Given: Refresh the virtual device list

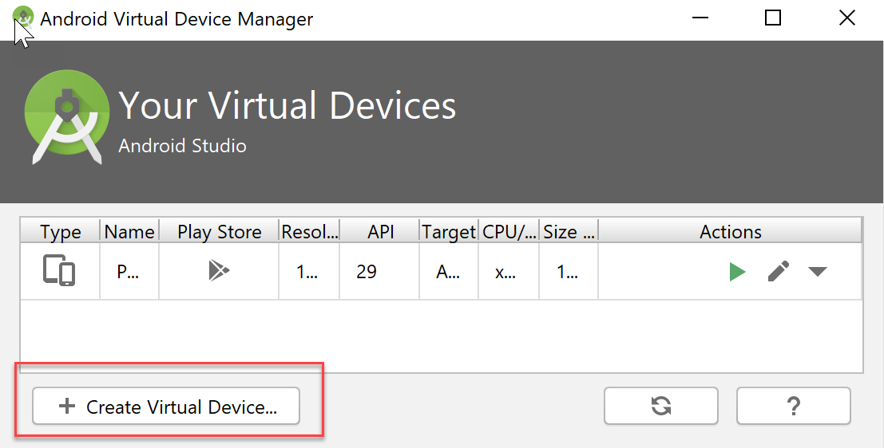Looking at the screenshot, I should 660,406.
